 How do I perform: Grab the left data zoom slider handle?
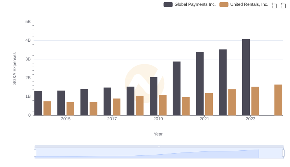tap(35, 153)
